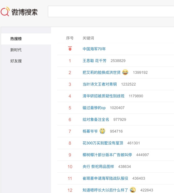Click the heat count 2538829

pos(118,61)
